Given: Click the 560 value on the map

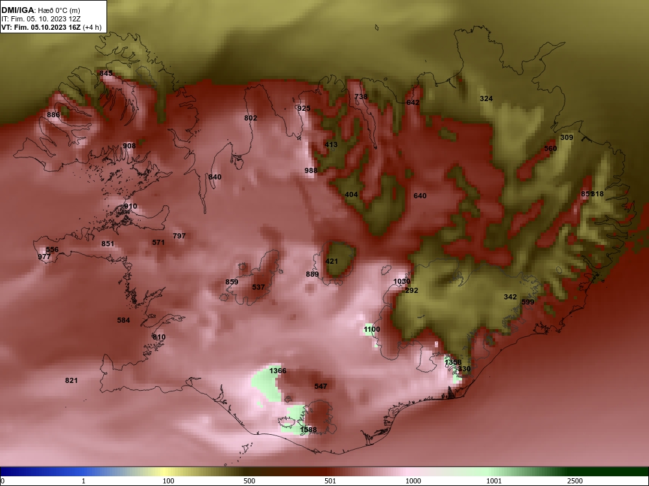Looking at the screenshot, I should [x=550, y=148].
